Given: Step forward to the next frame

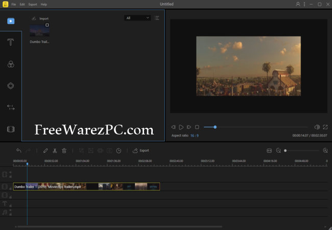Looking at the screenshot, I should (189, 127).
